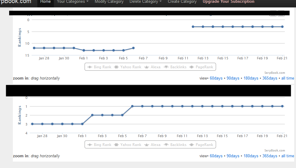Image resolution: width=296 pixels, height=168 pixels.
Task: Select Create Category in the navbar
Action: 182,2
